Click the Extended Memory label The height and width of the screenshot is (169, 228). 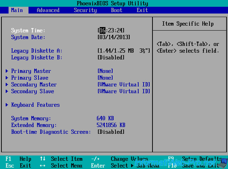point(34,125)
